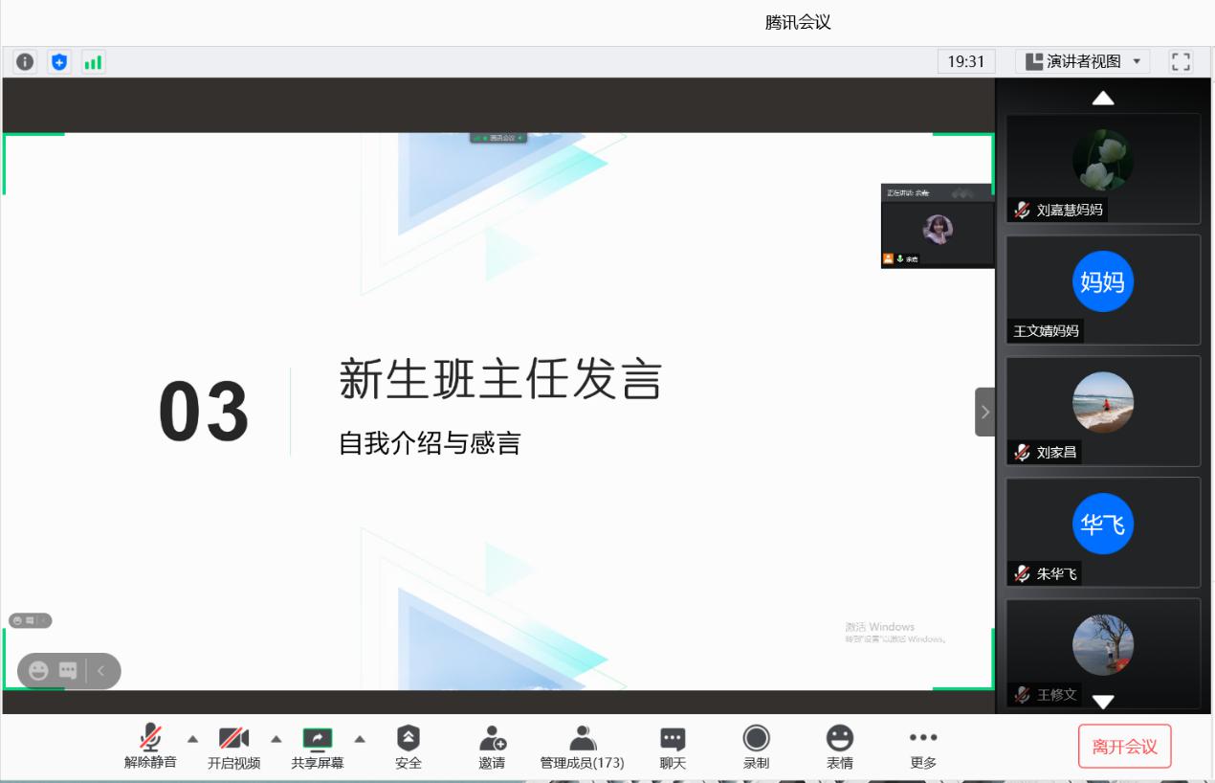Open the 聊天 chat panel
Image resolution: width=1215 pixels, height=783 pixels.
[673, 747]
